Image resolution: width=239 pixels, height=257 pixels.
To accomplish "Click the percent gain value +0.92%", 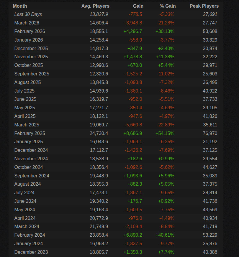I will [166, 201].
